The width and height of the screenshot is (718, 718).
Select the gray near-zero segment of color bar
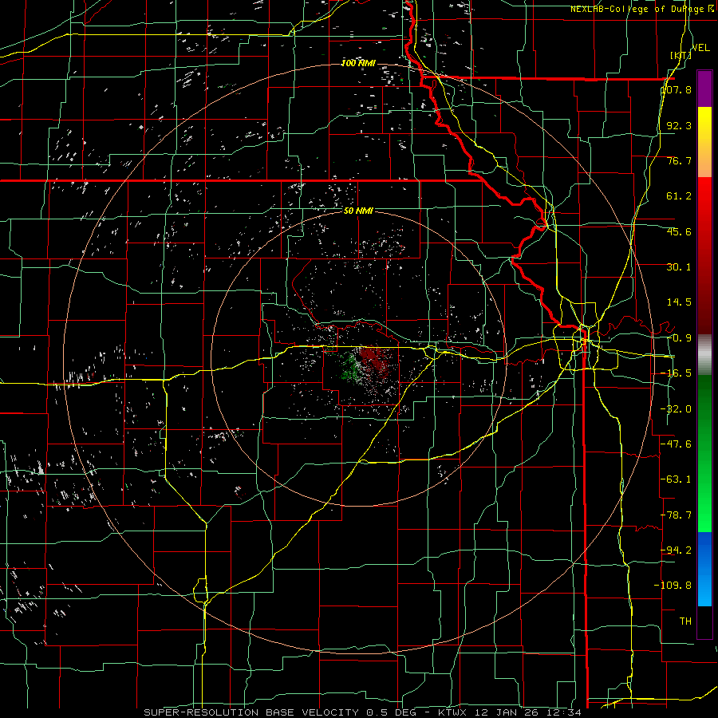point(704,354)
